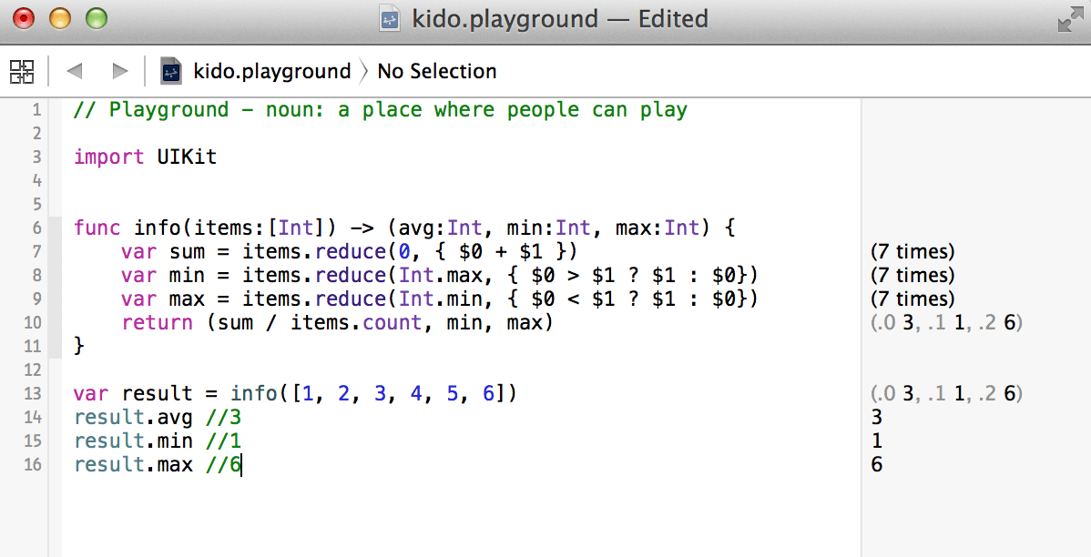1091x557 pixels.
Task: Click the result value 3 for result.avg
Action: pos(876,417)
